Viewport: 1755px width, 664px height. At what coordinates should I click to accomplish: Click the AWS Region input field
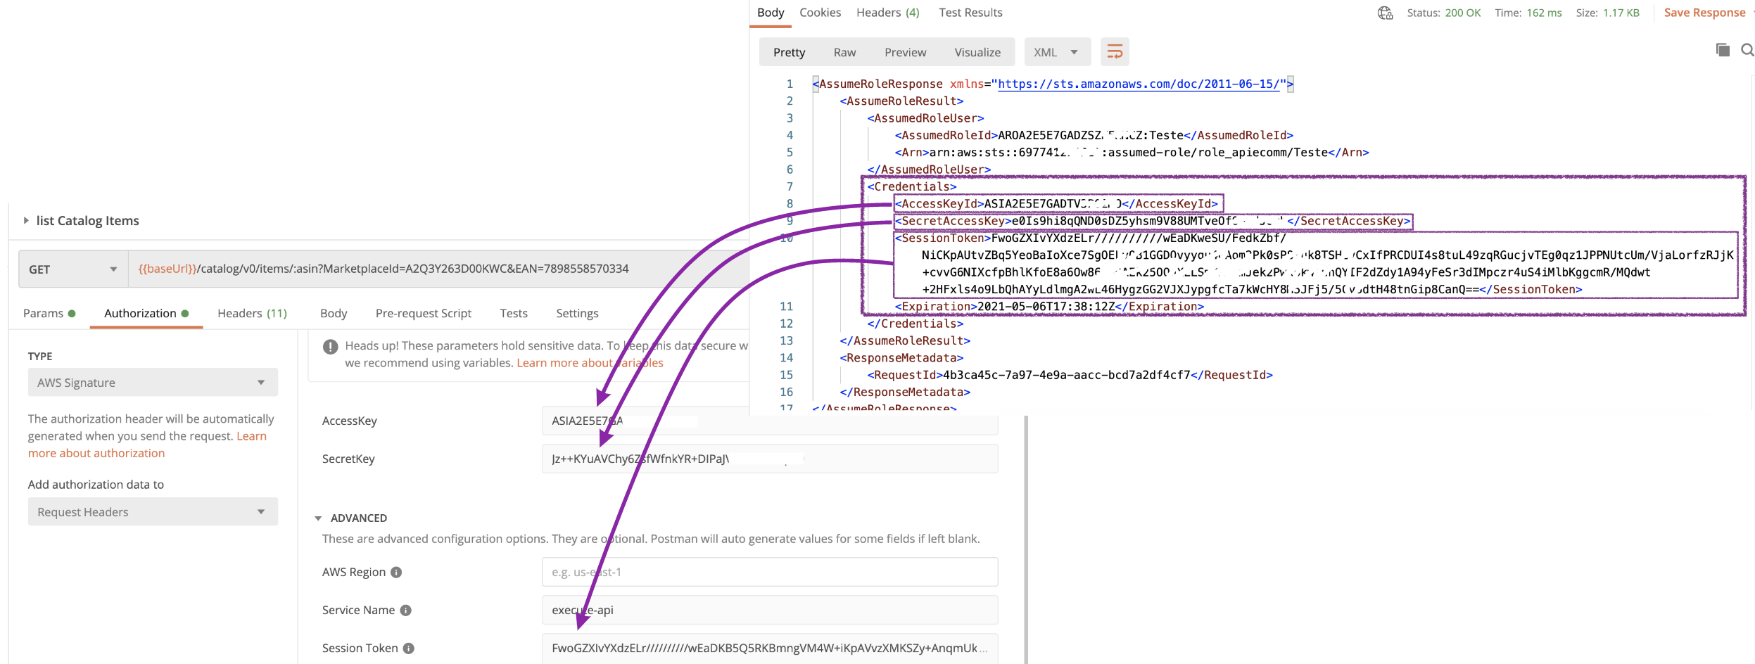pos(770,572)
